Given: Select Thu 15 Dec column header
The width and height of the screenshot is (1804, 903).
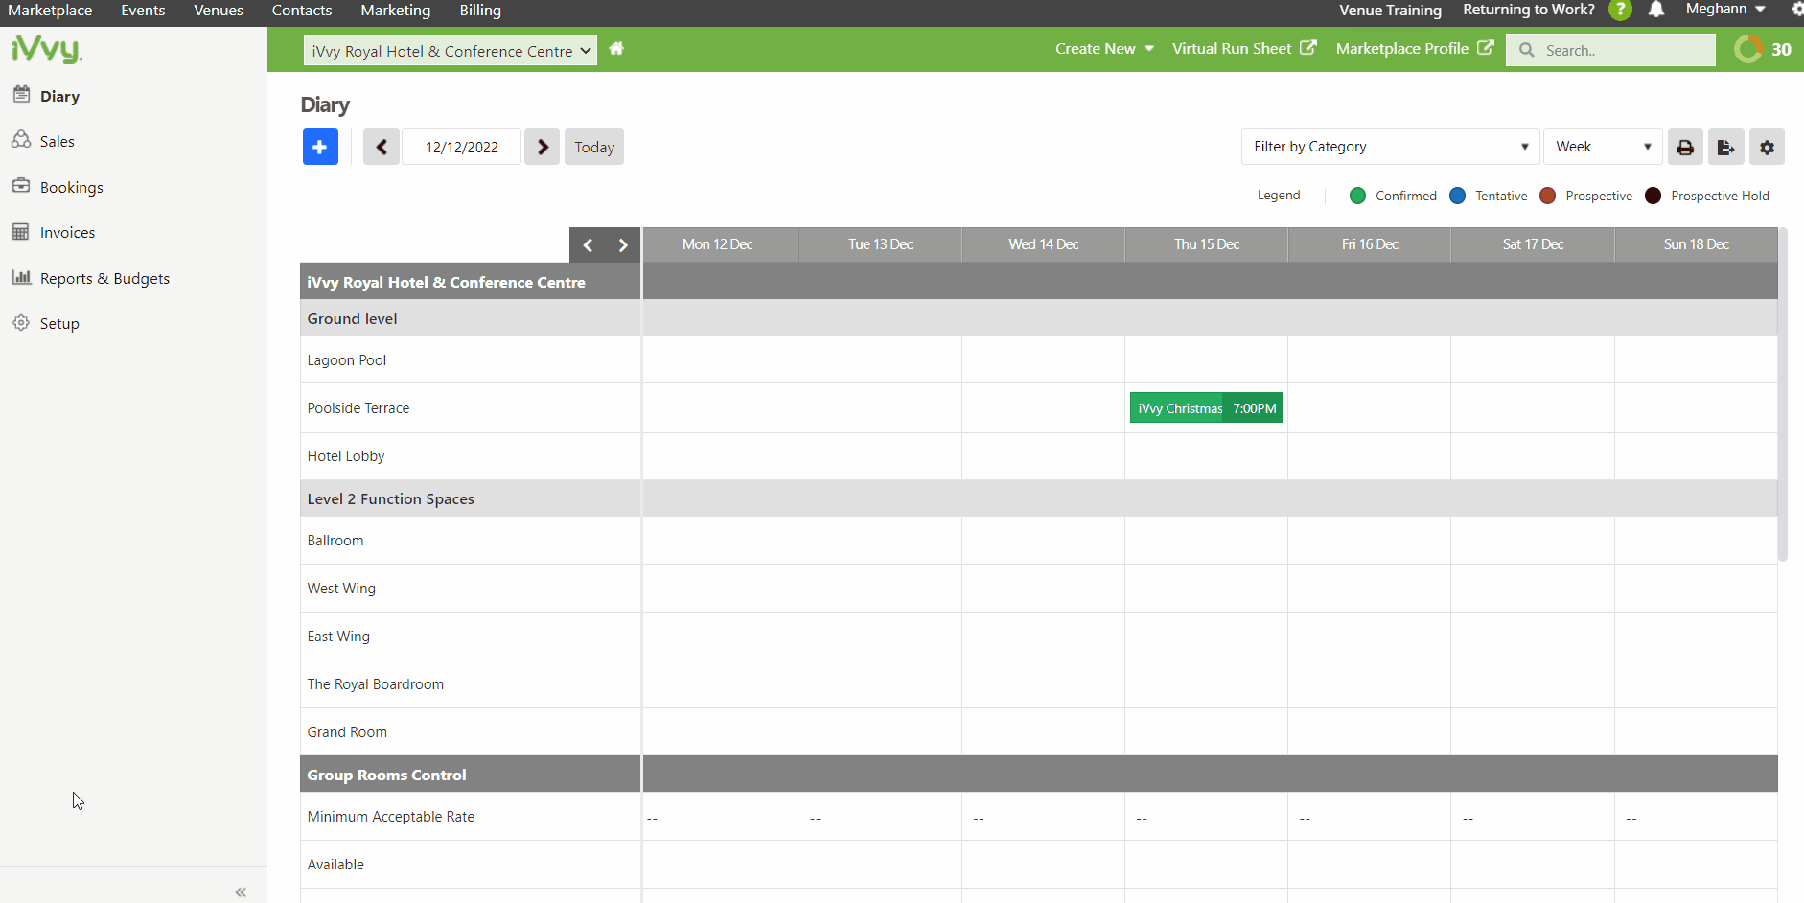Looking at the screenshot, I should [1207, 244].
